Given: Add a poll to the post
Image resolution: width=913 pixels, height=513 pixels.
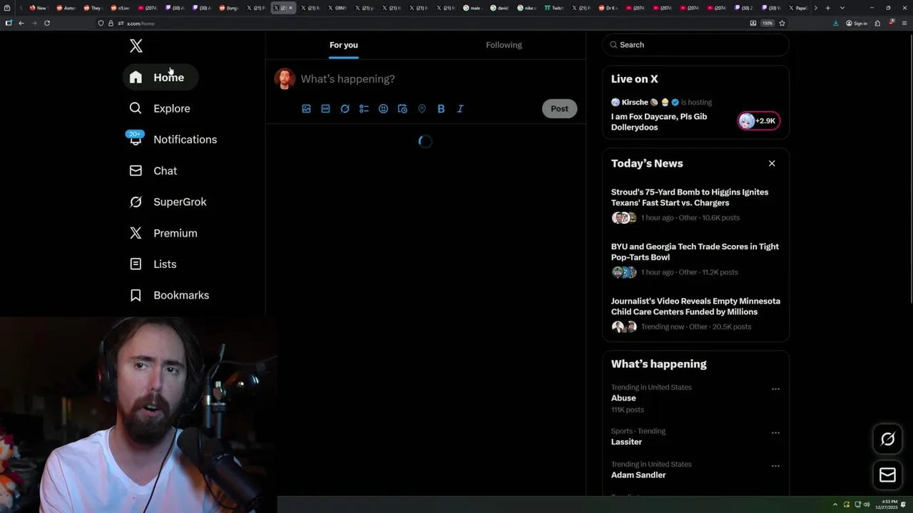Looking at the screenshot, I should [x=364, y=109].
